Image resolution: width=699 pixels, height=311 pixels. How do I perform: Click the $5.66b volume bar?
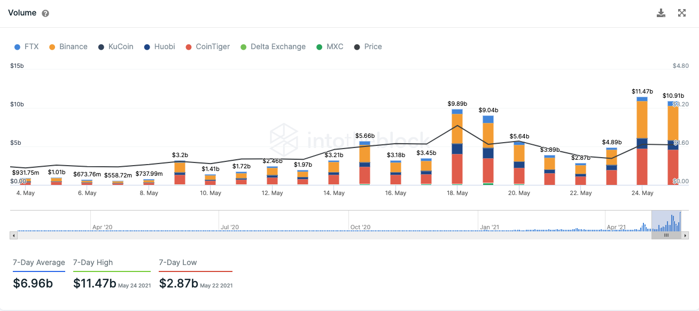pos(364,163)
